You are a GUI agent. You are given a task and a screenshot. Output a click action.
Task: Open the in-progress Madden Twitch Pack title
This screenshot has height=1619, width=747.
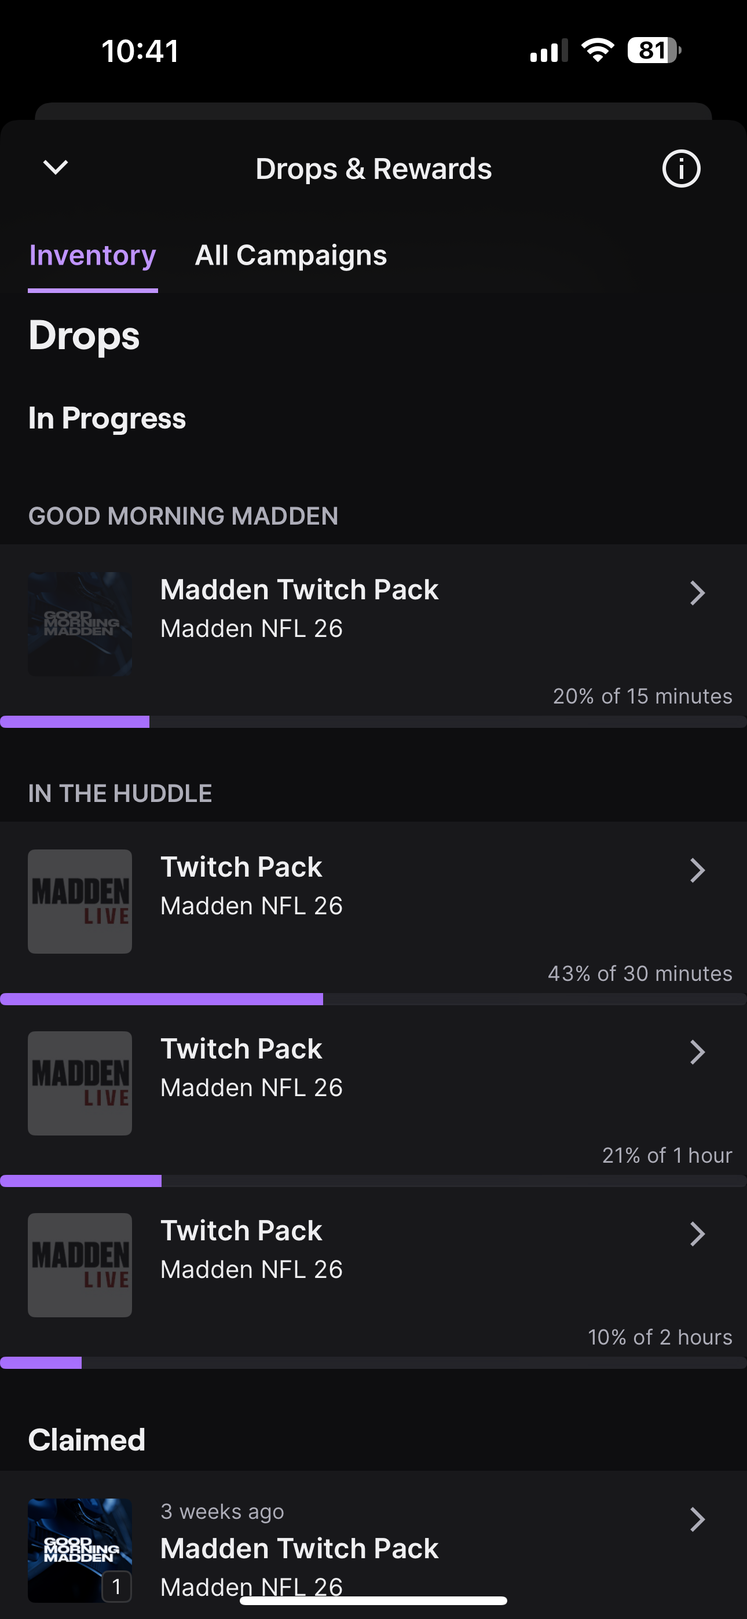(299, 589)
